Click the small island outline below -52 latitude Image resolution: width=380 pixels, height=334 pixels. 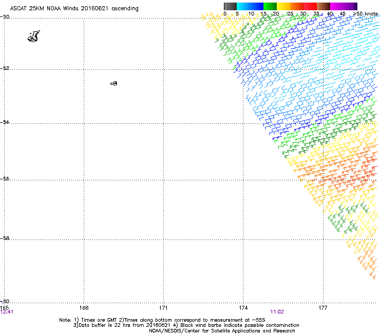(x=114, y=83)
